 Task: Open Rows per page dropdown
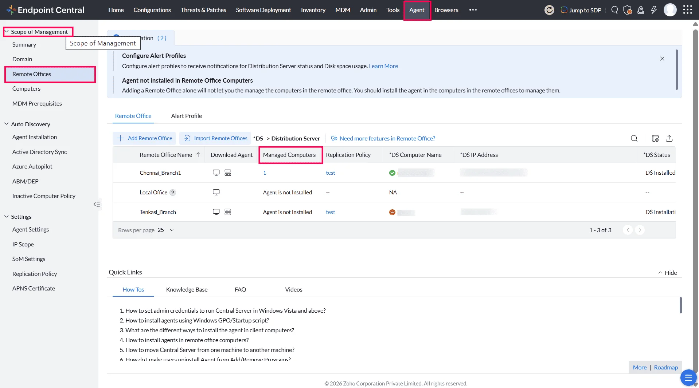point(166,230)
